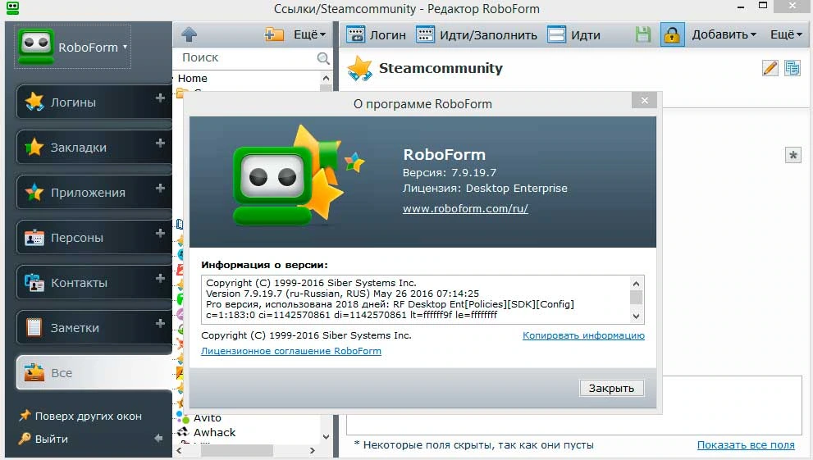Click the Steamcommunity star bookmark icon

point(360,69)
